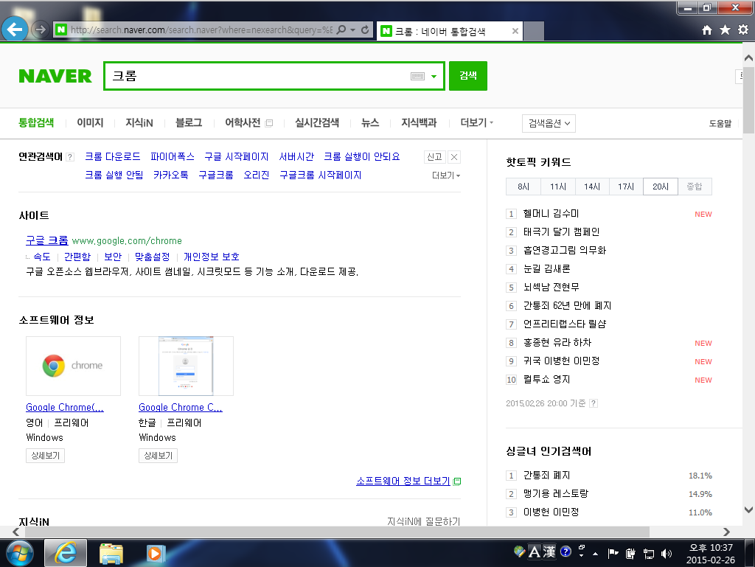Viewport: 755px width, 567px height.
Task: Open the 개인정보 보호 sublink
Action: tap(212, 257)
